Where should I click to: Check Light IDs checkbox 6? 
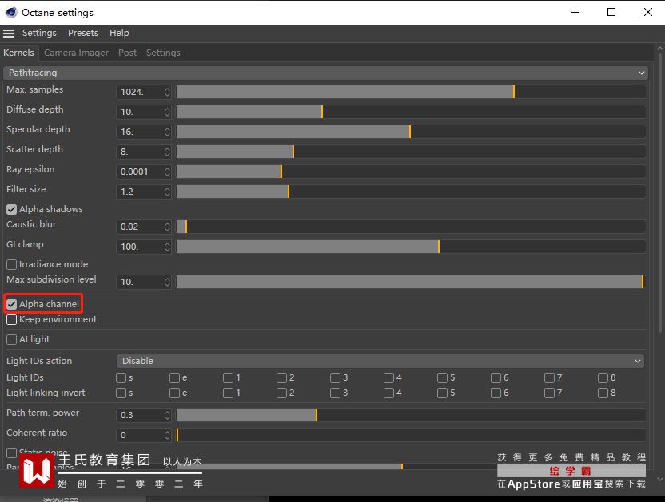[x=496, y=377]
